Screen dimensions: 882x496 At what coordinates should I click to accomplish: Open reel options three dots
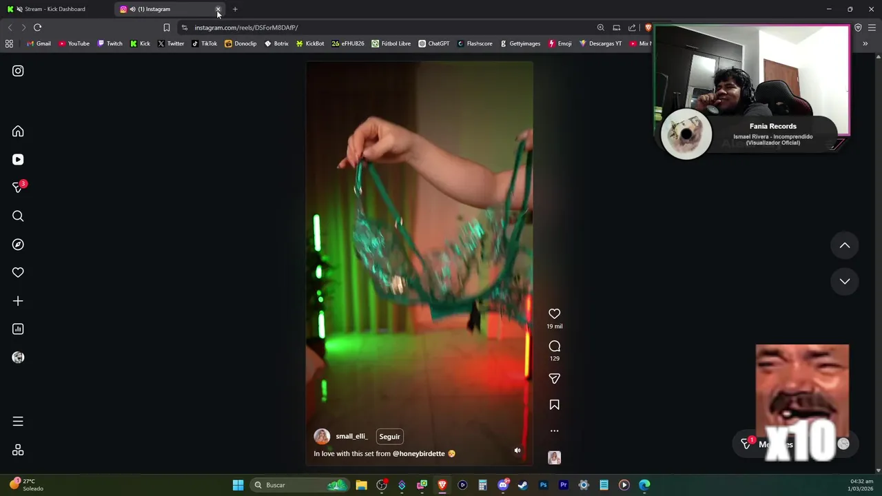[x=555, y=431]
